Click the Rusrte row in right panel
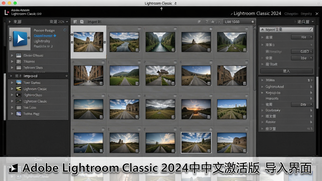The height and width of the screenshot is (181, 322). pyautogui.click(x=286, y=122)
